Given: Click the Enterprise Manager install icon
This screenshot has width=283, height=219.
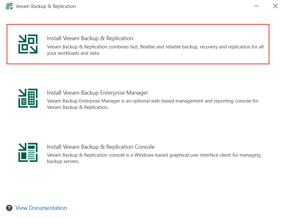Looking at the screenshot, I should [28, 98].
